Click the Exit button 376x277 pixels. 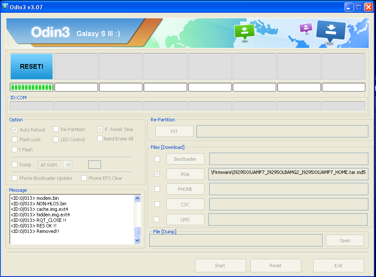[338, 266]
